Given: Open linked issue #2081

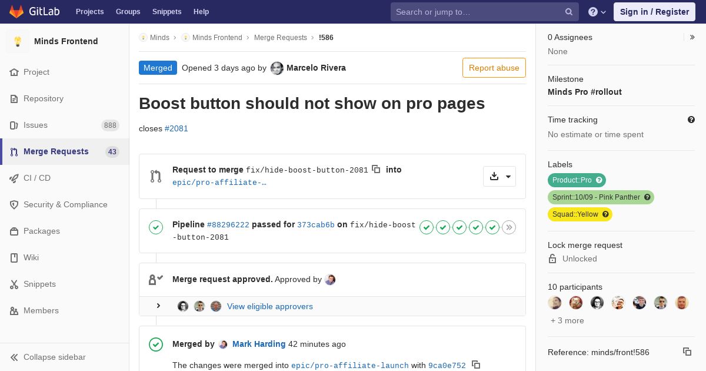Looking at the screenshot, I should (x=176, y=128).
